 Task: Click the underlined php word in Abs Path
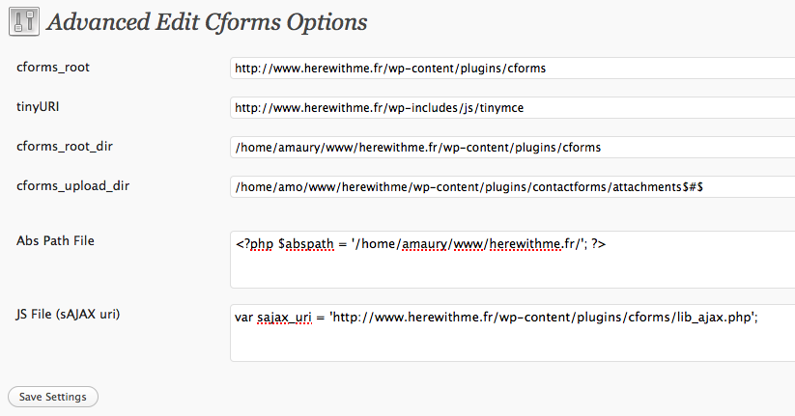tap(262, 245)
